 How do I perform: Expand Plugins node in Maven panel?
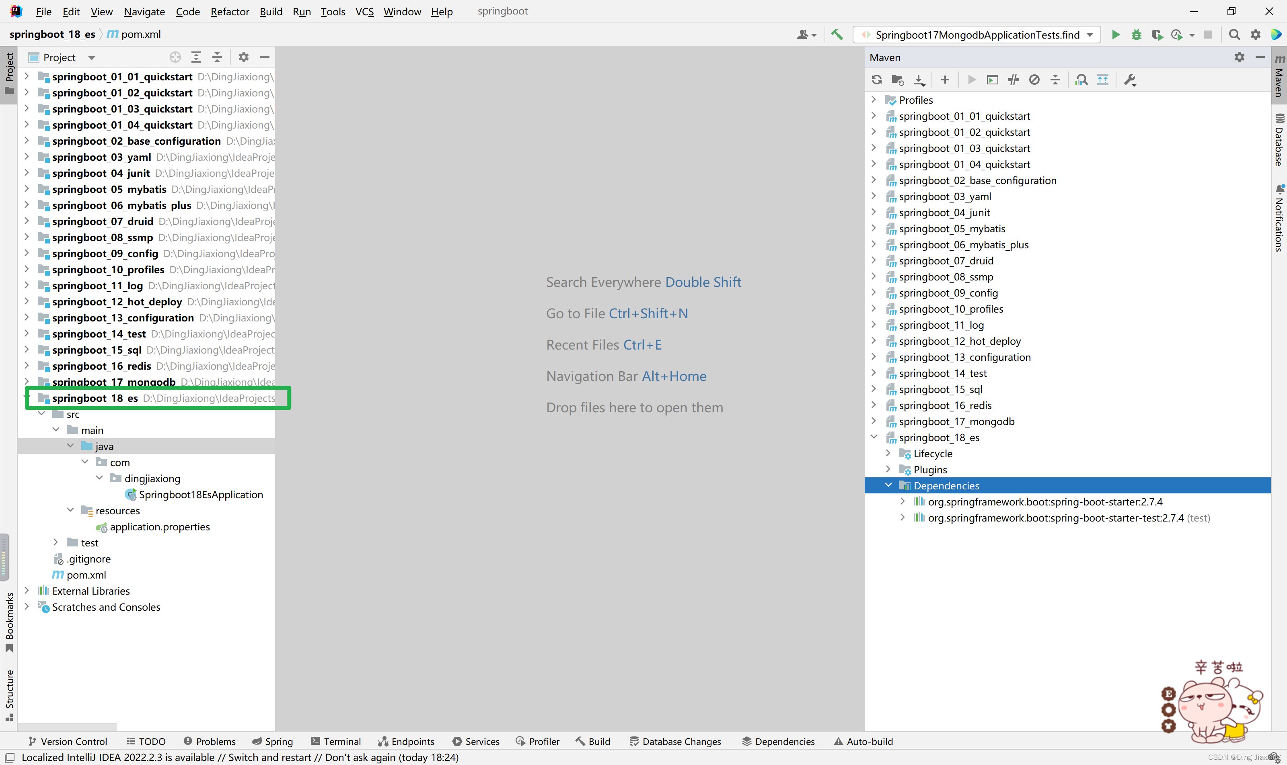pyautogui.click(x=888, y=469)
